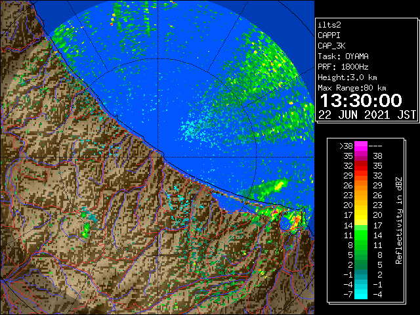
Task: Pick the red 32 dBZ legend swatch
Action: pyautogui.click(x=361, y=166)
